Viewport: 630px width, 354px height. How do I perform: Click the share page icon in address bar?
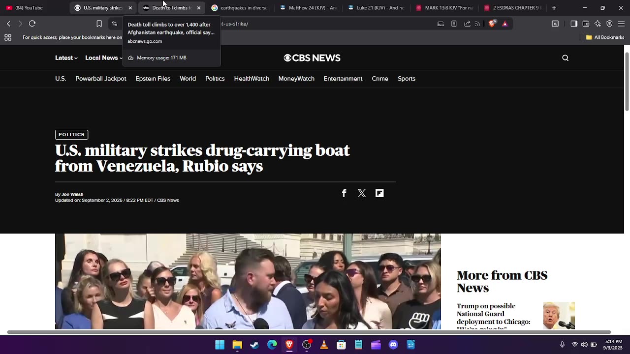pyautogui.click(x=467, y=24)
